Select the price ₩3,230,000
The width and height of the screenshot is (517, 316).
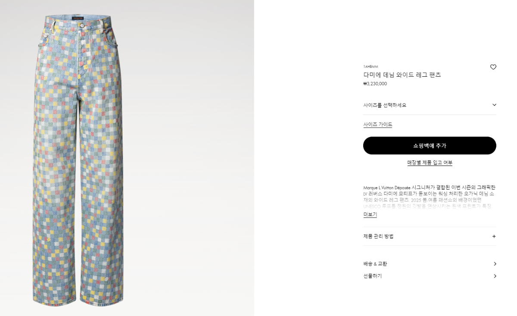(x=375, y=84)
